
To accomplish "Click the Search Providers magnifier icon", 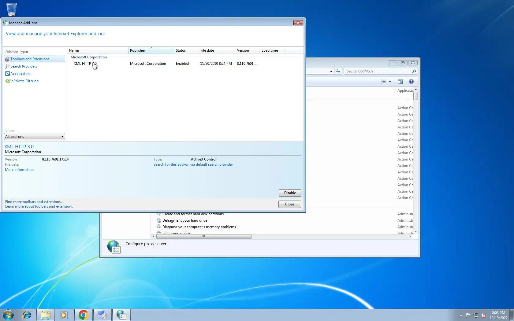I will point(7,66).
